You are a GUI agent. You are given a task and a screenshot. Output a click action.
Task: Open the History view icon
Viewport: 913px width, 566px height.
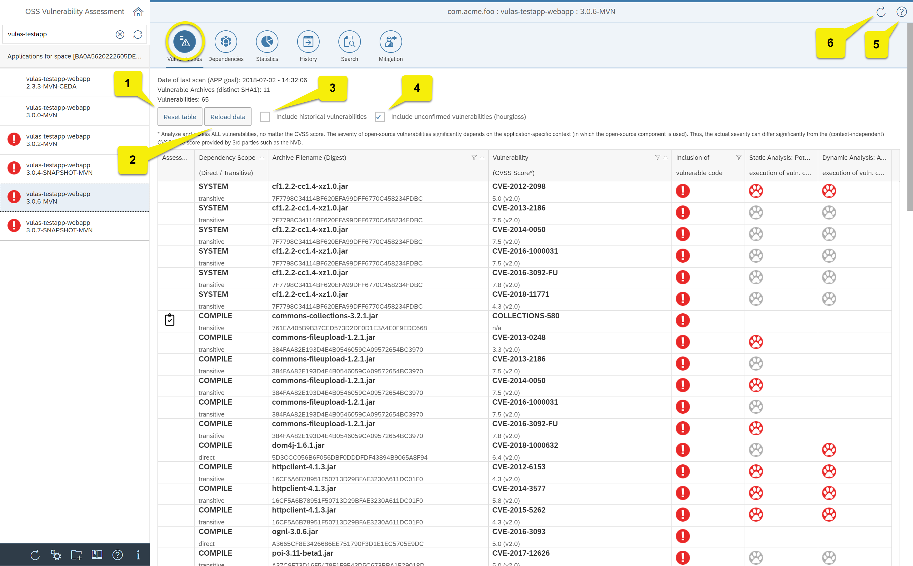point(308,42)
